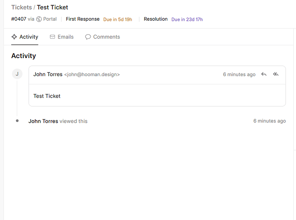
Task: Click the reply-all double arrow icon
Action: [x=276, y=74]
